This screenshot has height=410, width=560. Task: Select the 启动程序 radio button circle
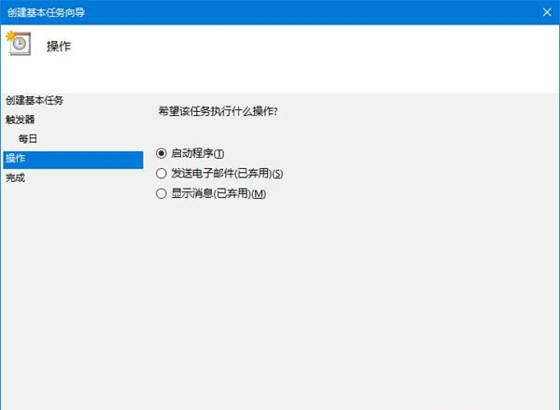pyautogui.click(x=161, y=153)
